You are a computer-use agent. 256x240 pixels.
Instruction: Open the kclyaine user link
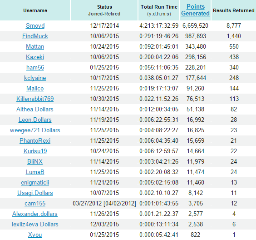(x=35, y=78)
